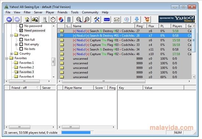Open the Community menu
The image size is (202, 139).
pyautogui.click(x=90, y=13)
